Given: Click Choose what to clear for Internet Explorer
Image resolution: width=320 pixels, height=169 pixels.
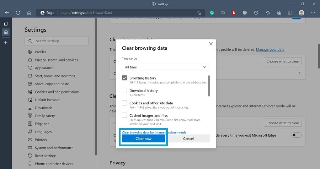Looking at the screenshot, I should tap(283, 123).
